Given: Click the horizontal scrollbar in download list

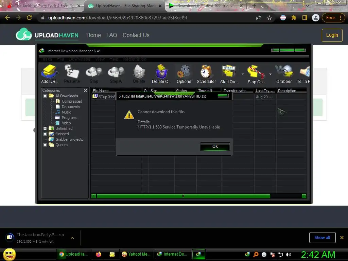Looking at the screenshot, I should (183, 196).
